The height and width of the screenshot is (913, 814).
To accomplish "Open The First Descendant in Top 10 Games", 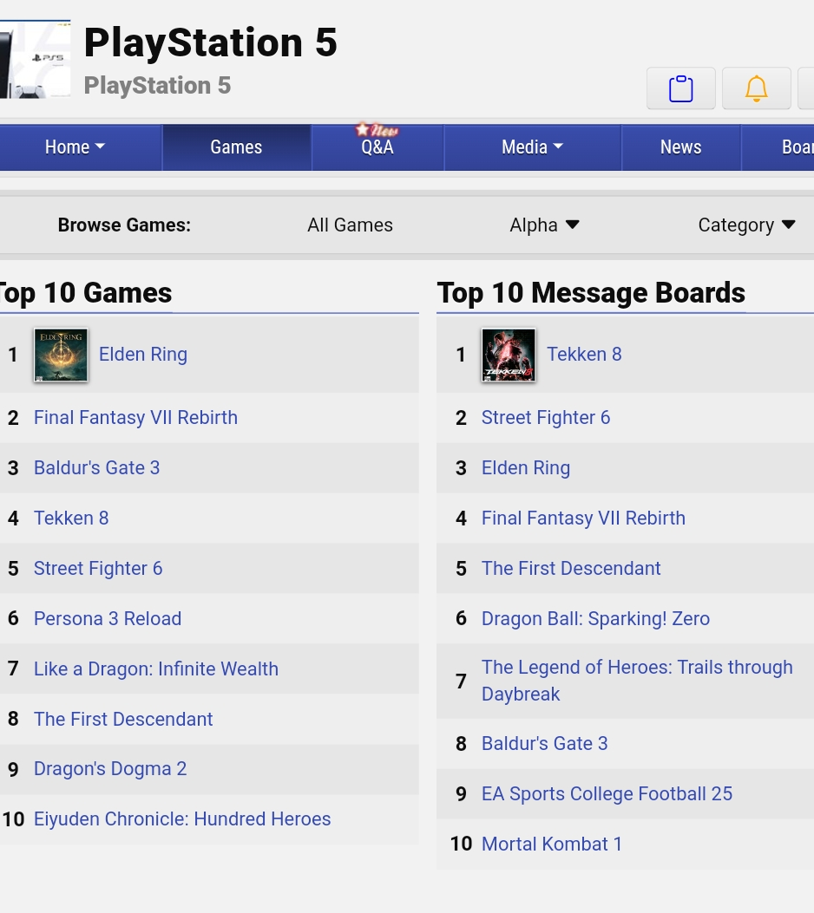I will tap(123, 719).
